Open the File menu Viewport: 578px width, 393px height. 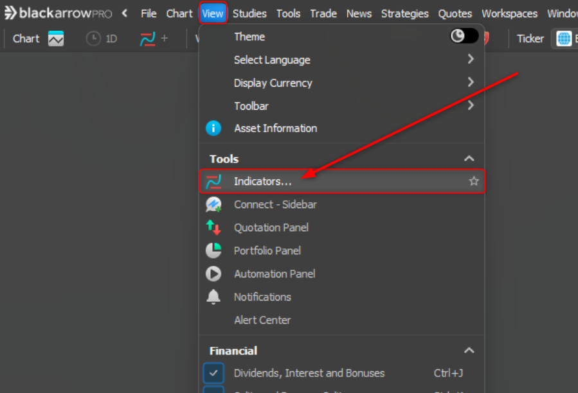[x=149, y=13]
